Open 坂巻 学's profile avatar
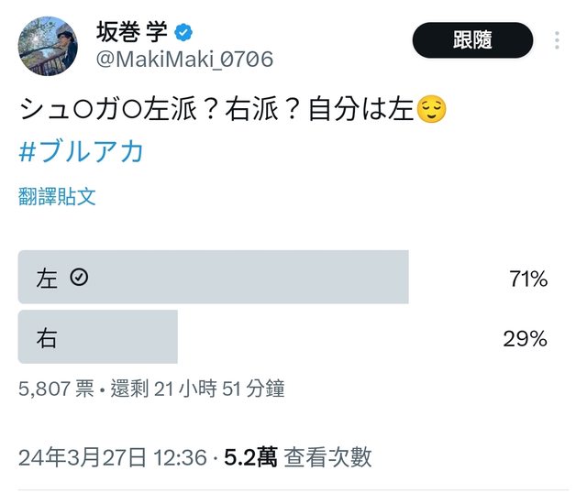The height and width of the screenshot is (493, 587). click(x=48, y=46)
